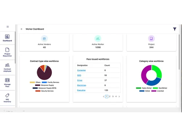Screen dimensions: 182x137
Task: Toggle the Skilled legend swatch
Action: pyautogui.click(x=142, y=91)
